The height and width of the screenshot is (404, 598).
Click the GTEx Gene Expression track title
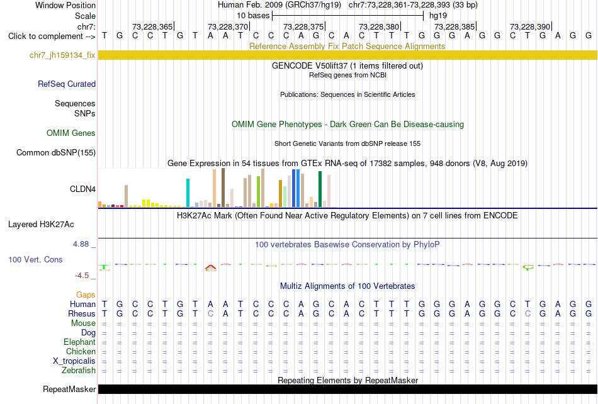347,163
